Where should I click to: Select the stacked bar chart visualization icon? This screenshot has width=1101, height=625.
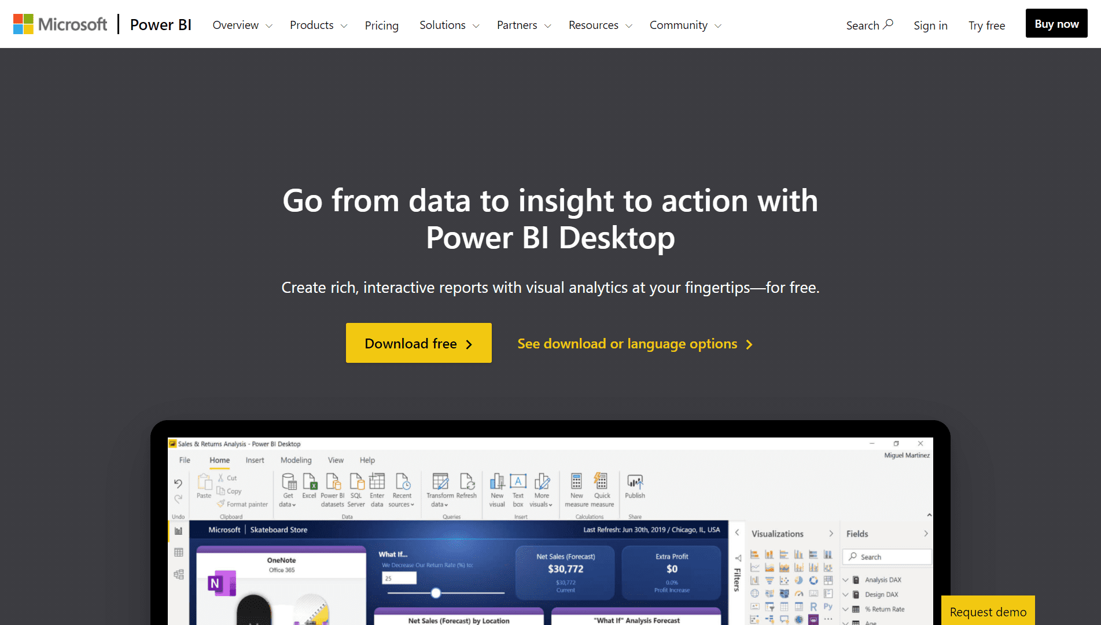[x=754, y=554]
